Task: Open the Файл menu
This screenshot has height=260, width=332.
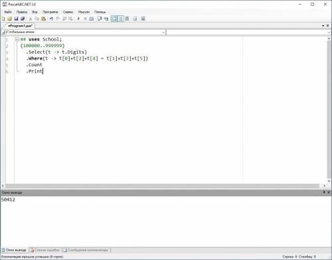Action: point(8,12)
